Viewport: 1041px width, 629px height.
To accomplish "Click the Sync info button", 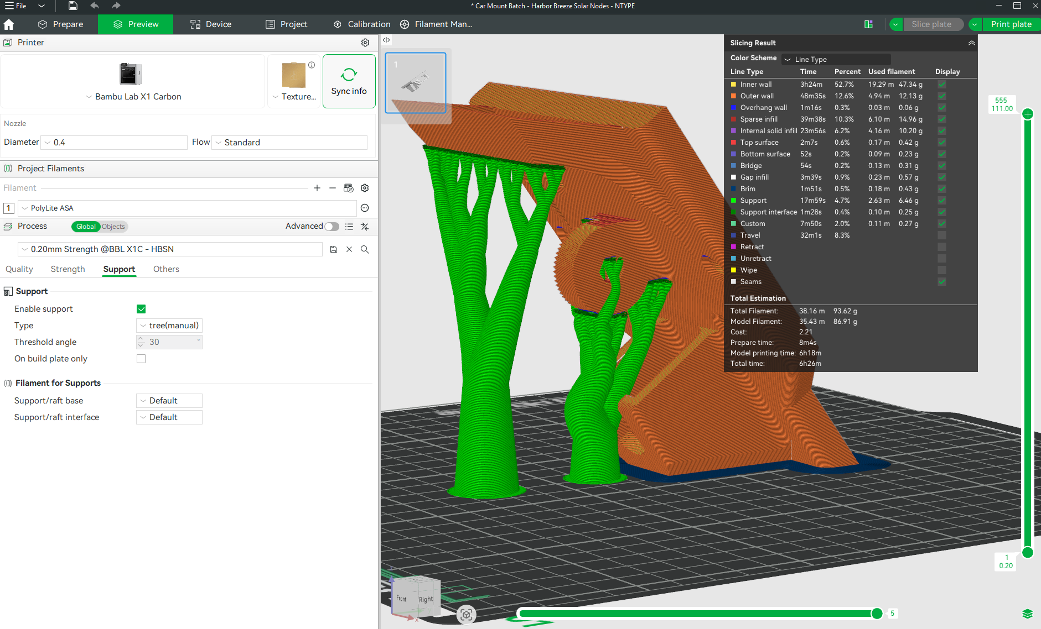I will click(349, 81).
